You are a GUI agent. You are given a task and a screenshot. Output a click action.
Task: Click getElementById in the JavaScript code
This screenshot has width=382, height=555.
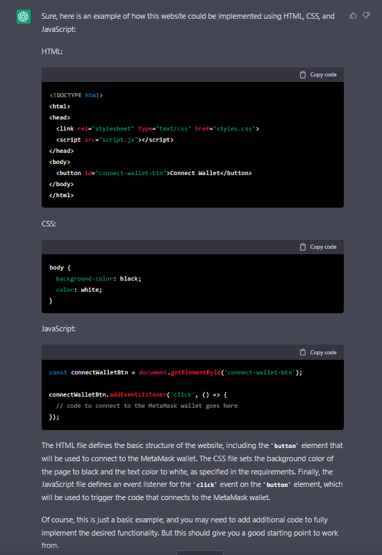click(x=195, y=372)
